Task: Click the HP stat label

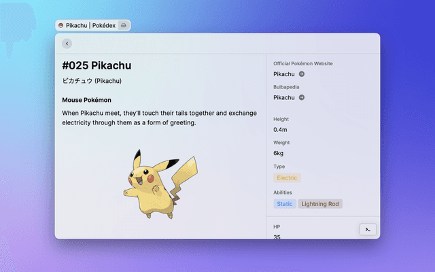Action: pyautogui.click(x=277, y=226)
